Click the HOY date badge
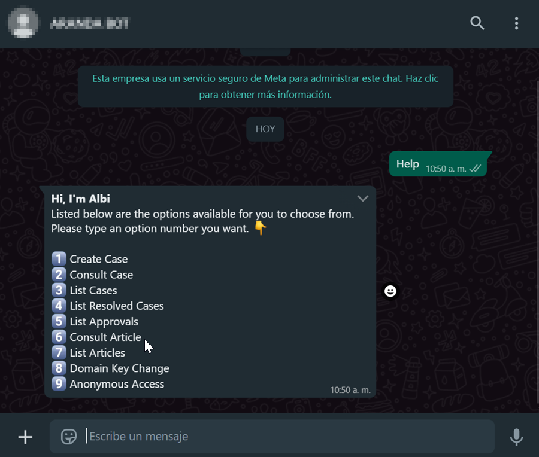Screen dimensions: 539x457 pos(265,129)
